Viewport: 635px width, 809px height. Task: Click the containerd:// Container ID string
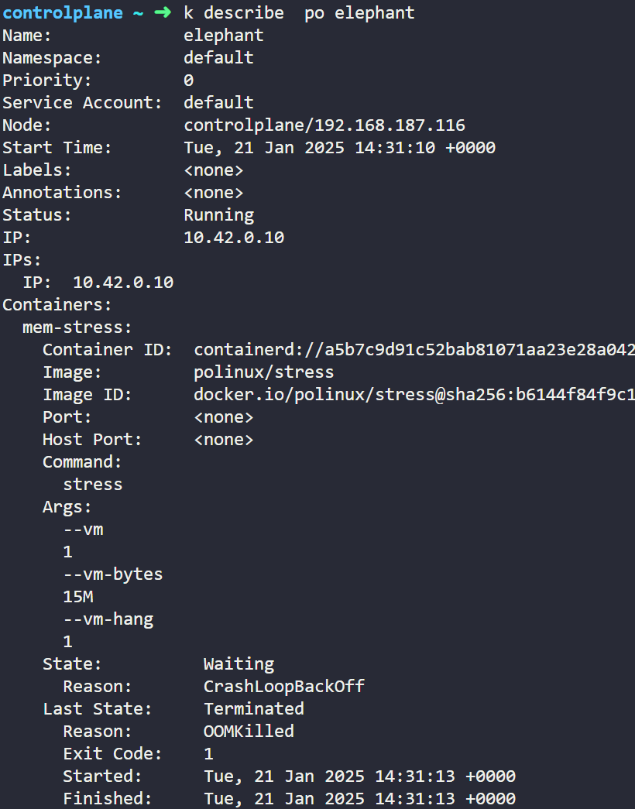[x=414, y=350]
